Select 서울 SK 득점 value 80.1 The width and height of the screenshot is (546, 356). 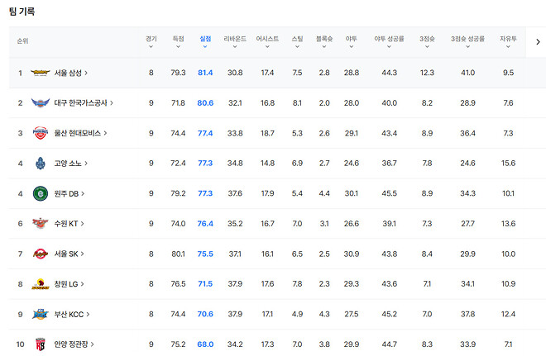(178, 254)
